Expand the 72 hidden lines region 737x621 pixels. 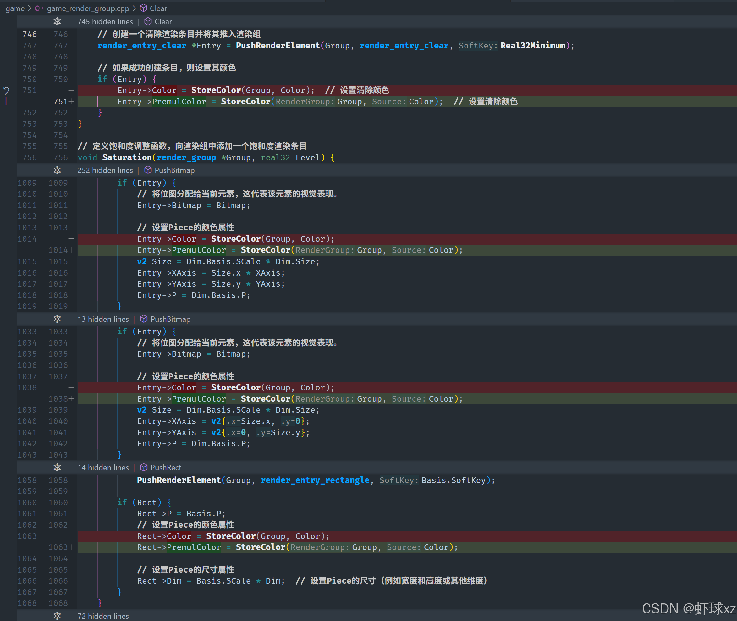coord(57,616)
